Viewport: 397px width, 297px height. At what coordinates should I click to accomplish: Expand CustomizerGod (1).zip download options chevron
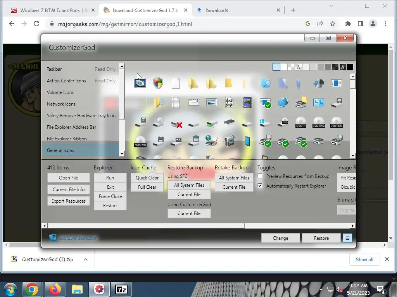point(86,259)
